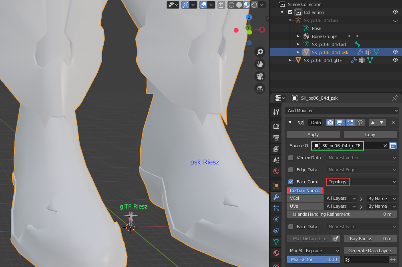Open VCol All Layers dropdown
The width and height of the screenshot is (402, 267).
tap(340, 198)
